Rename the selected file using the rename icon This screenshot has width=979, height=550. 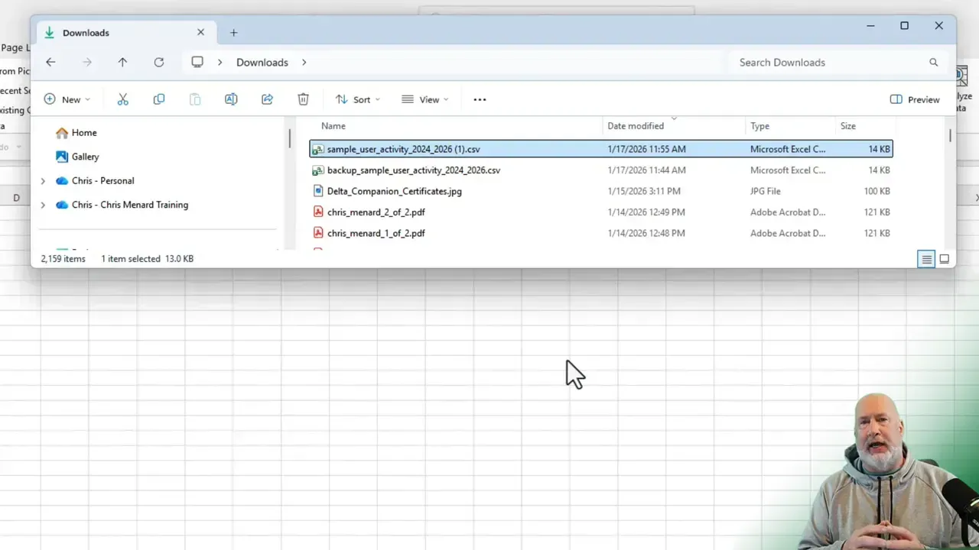tap(231, 99)
